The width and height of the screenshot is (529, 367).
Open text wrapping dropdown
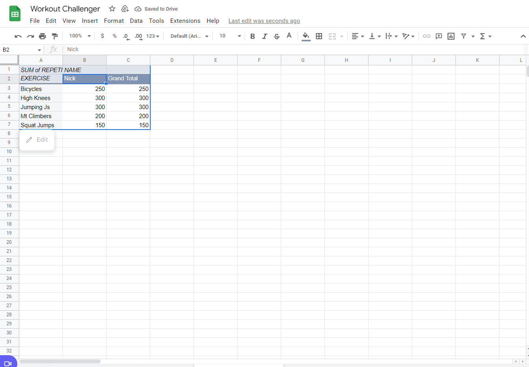point(391,36)
